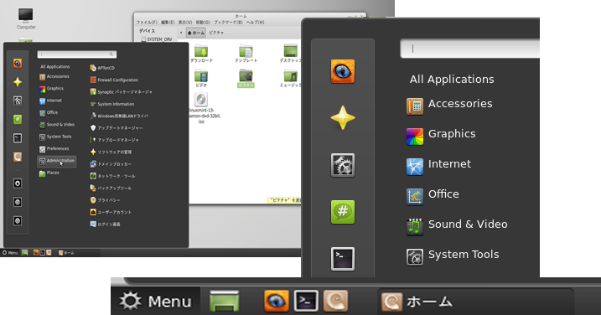Image resolution: width=601 pixels, height=315 pixels.
Task: Open System Tools in the enlarged menu
Action: pos(453,256)
